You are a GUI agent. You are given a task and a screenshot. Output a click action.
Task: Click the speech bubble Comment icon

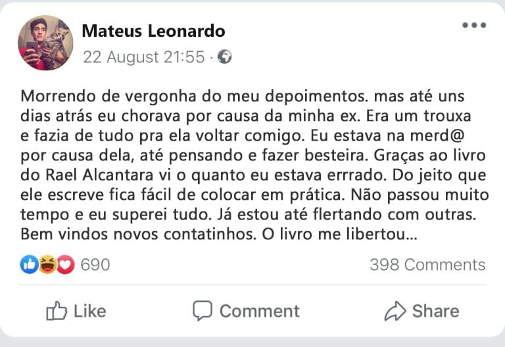(x=203, y=310)
